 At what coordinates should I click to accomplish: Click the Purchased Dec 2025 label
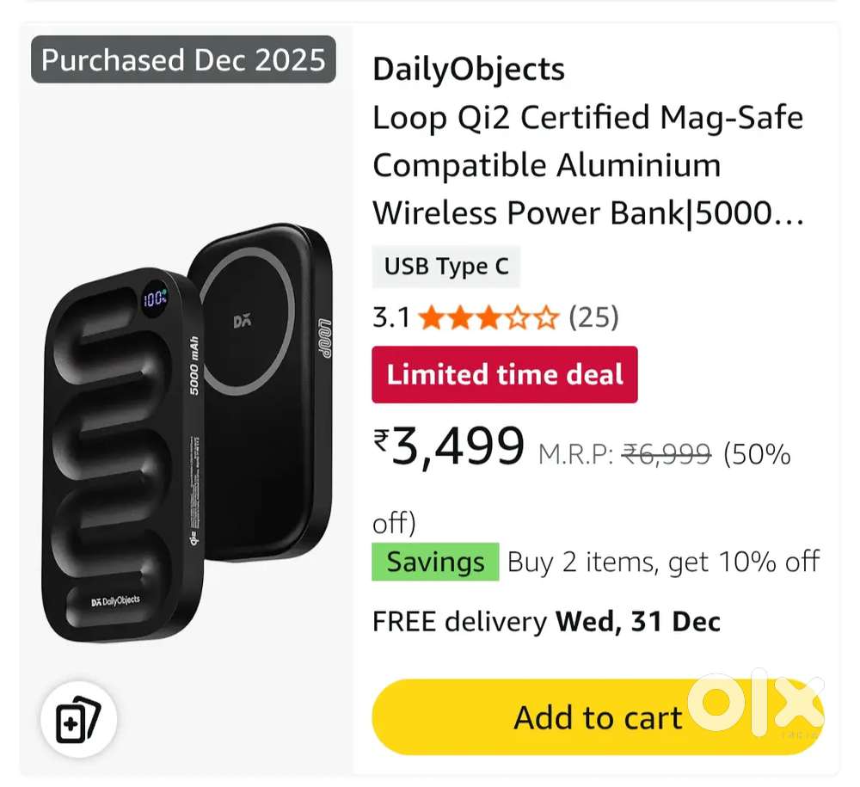pos(183,59)
